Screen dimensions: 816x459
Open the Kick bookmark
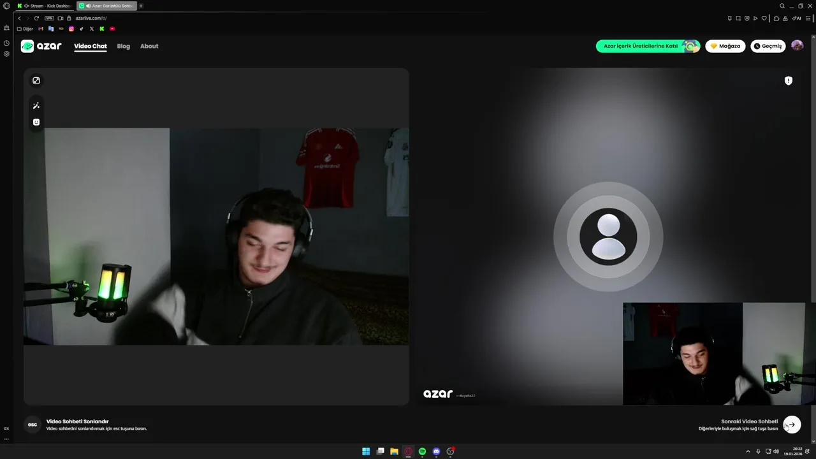[102, 29]
